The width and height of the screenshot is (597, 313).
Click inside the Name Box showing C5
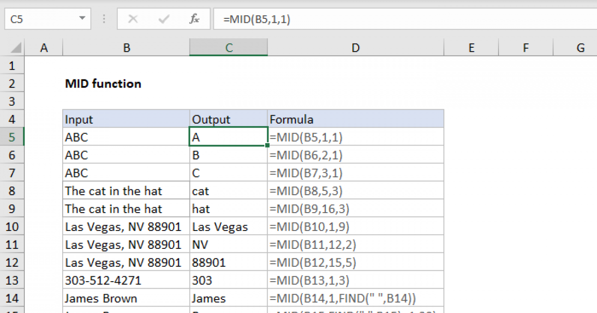tap(40, 19)
